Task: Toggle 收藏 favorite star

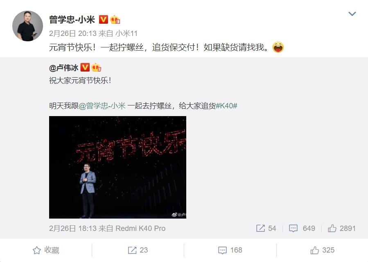Action: [x=46, y=250]
